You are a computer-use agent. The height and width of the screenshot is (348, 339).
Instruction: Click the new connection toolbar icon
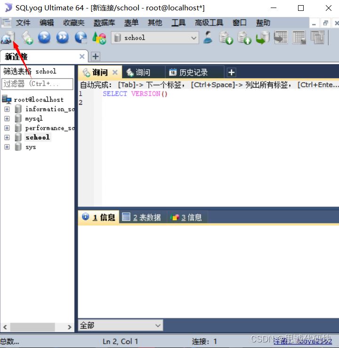point(8,38)
